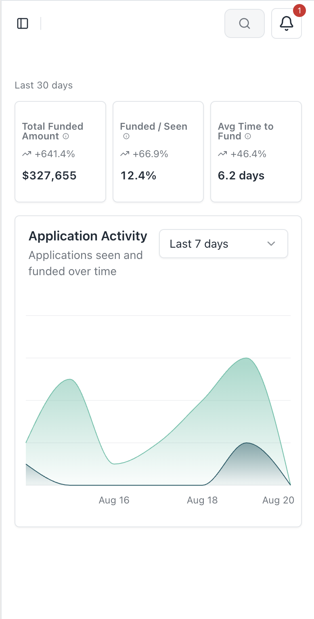Viewport: 314px width, 619px height.
Task: Click the Aug 18 axis label
Action: click(202, 500)
